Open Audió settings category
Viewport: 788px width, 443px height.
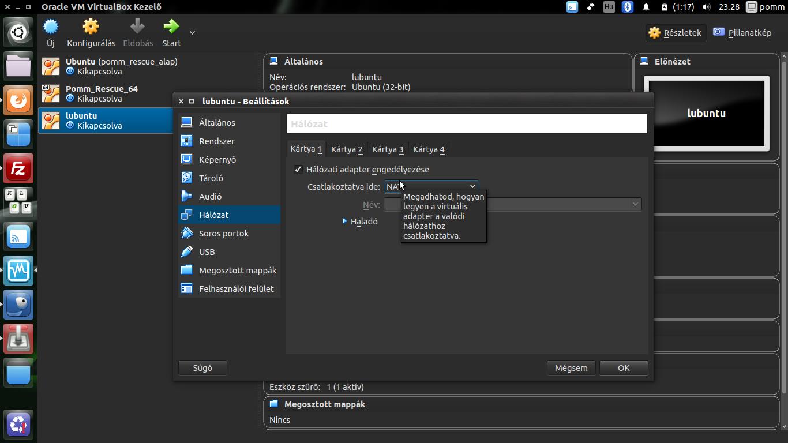(x=229, y=196)
